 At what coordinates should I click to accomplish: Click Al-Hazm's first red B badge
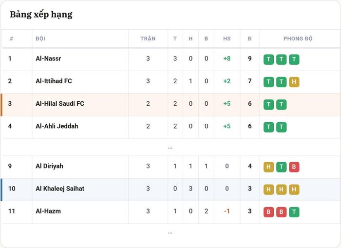268,212
